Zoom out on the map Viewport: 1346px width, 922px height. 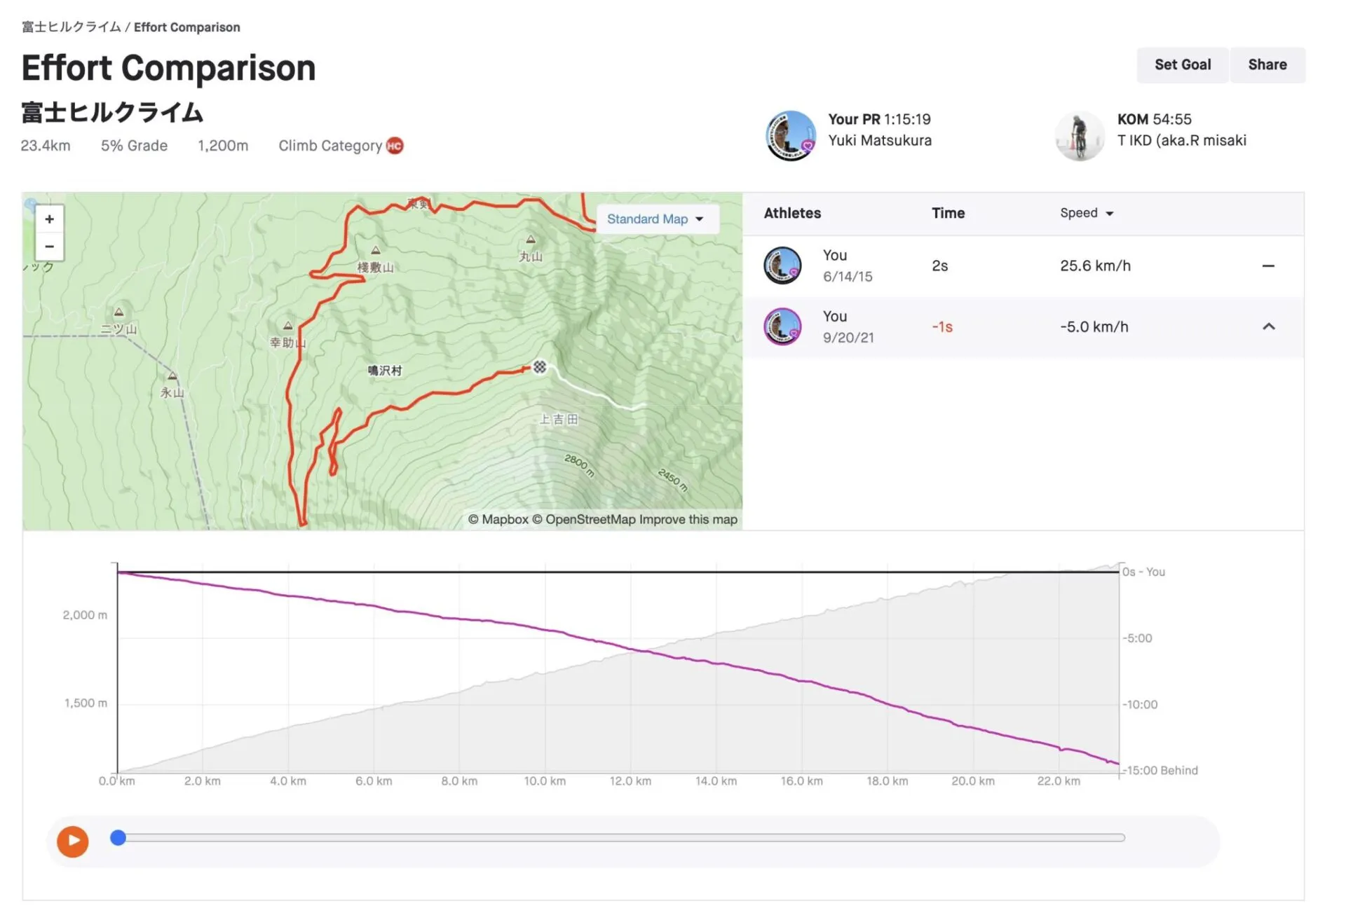[49, 247]
